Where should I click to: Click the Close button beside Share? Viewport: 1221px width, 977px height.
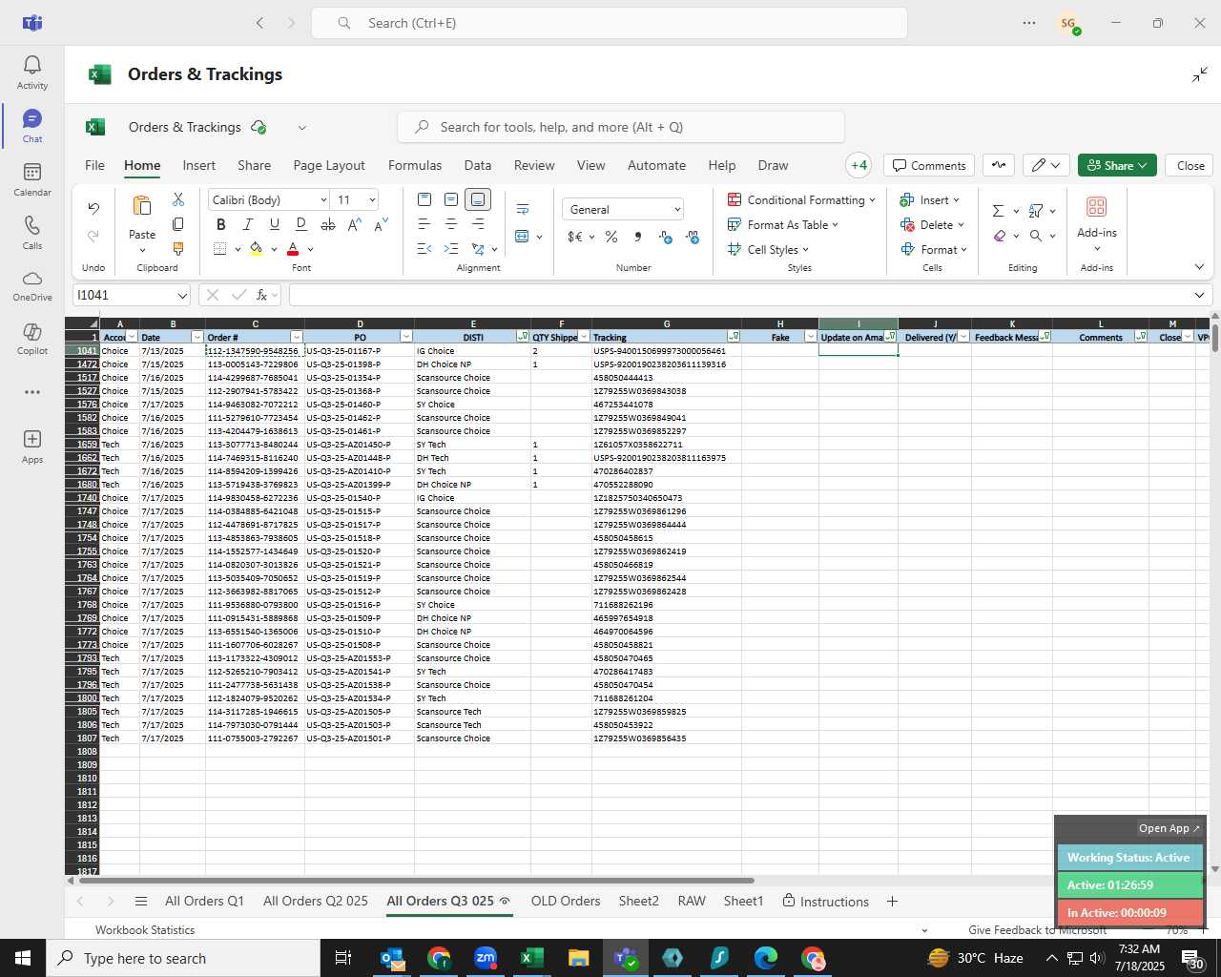click(x=1190, y=165)
